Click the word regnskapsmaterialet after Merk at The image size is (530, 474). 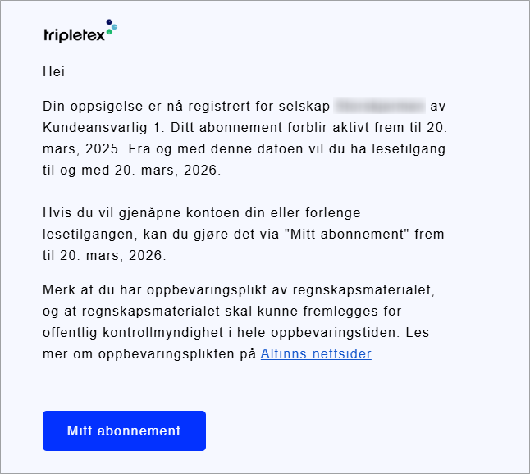click(363, 290)
